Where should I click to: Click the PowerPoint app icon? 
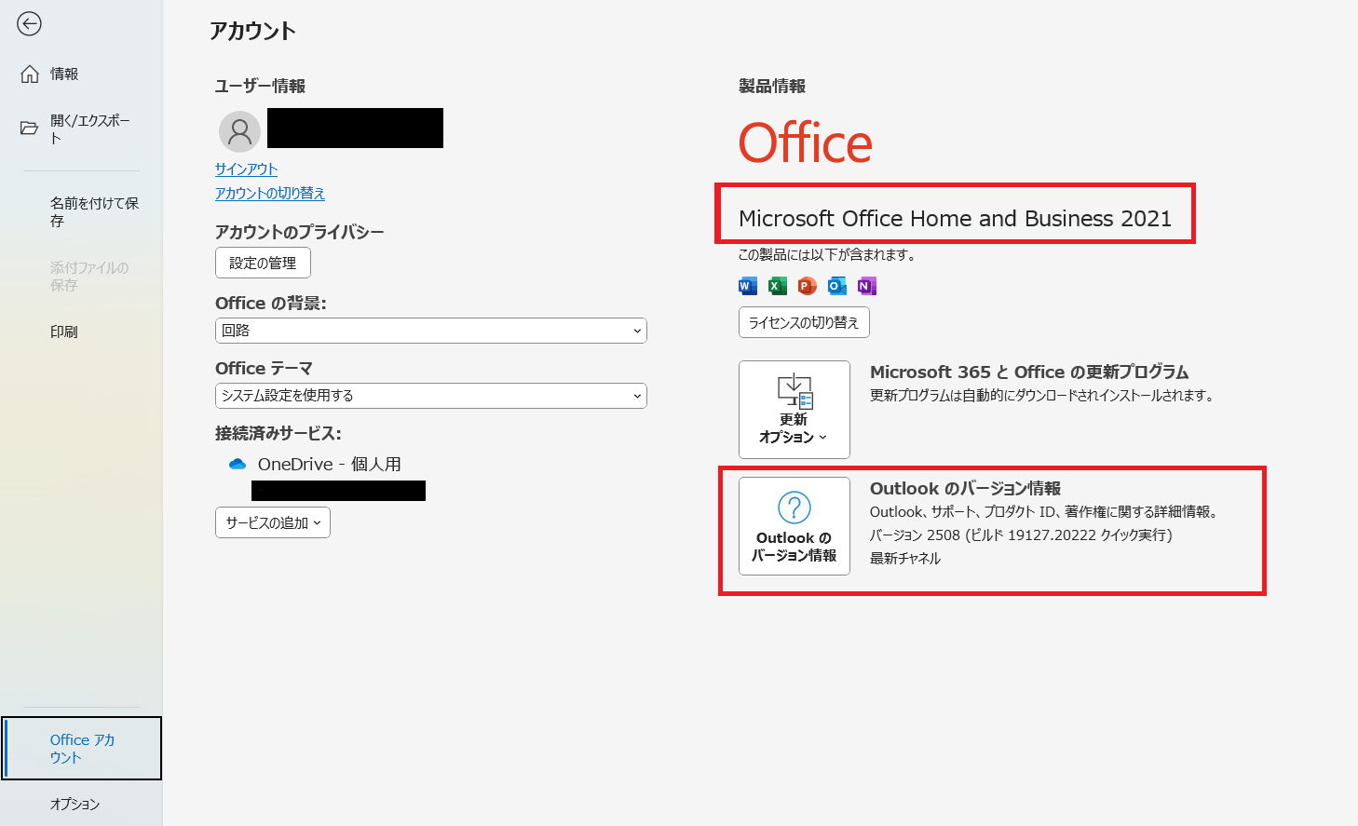pyautogui.click(x=807, y=286)
